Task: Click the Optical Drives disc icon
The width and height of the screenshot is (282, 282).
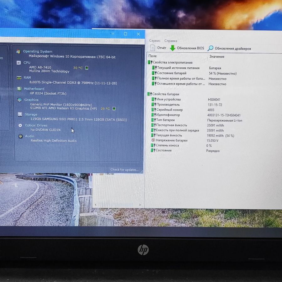Action: click(20, 125)
